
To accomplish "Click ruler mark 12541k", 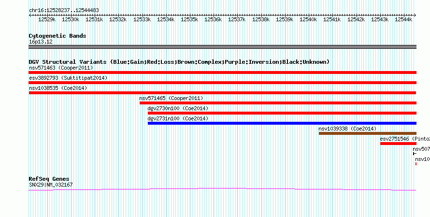I will tap(332, 20).
